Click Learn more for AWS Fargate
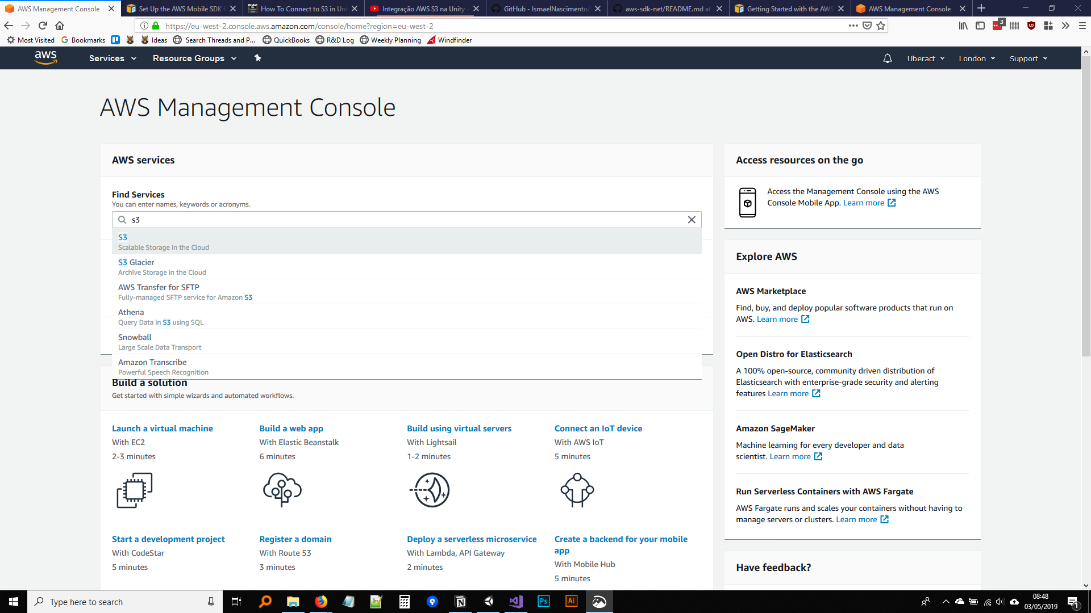The width and height of the screenshot is (1091, 613). 862,519
